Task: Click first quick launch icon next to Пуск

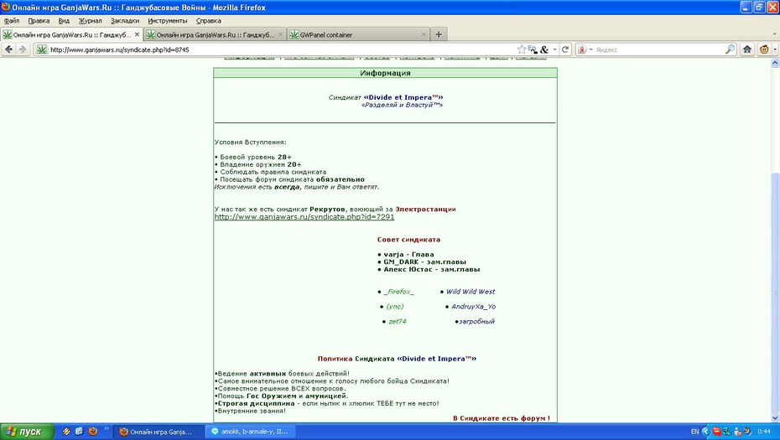Action: (66, 432)
